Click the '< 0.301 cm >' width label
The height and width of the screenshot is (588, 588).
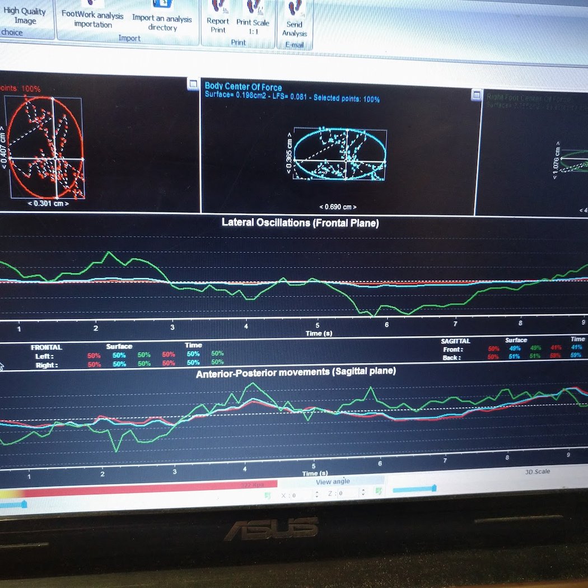pos(48,203)
